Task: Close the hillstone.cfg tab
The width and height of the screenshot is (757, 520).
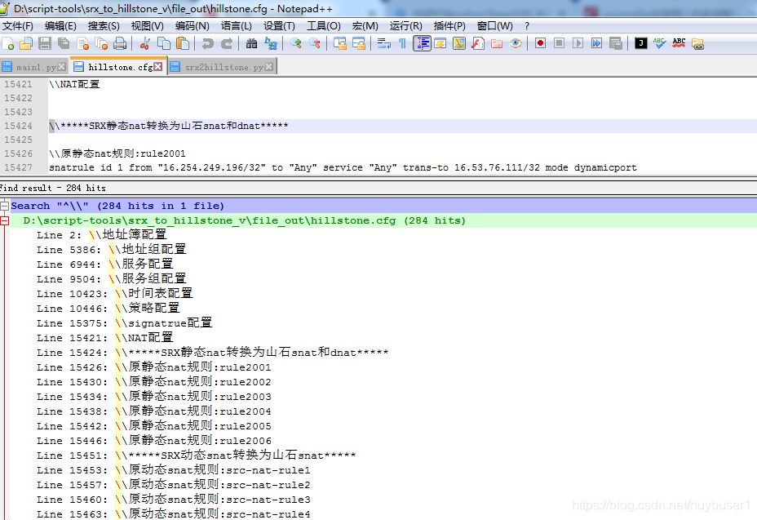Action: 158,67
